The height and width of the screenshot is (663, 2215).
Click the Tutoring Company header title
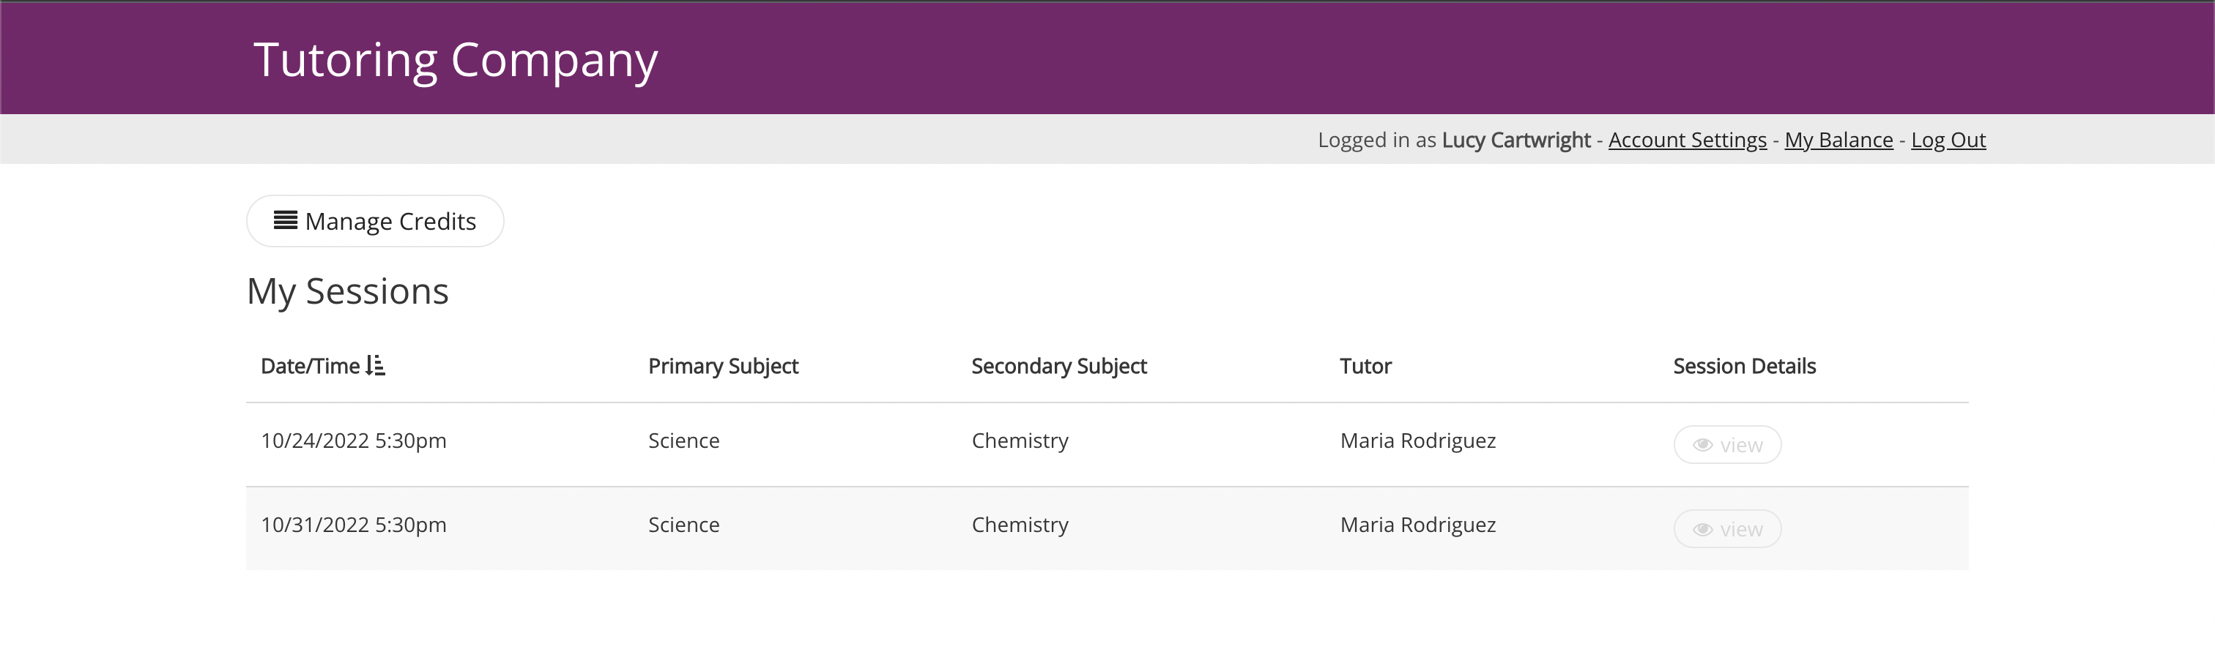point(456,60)
